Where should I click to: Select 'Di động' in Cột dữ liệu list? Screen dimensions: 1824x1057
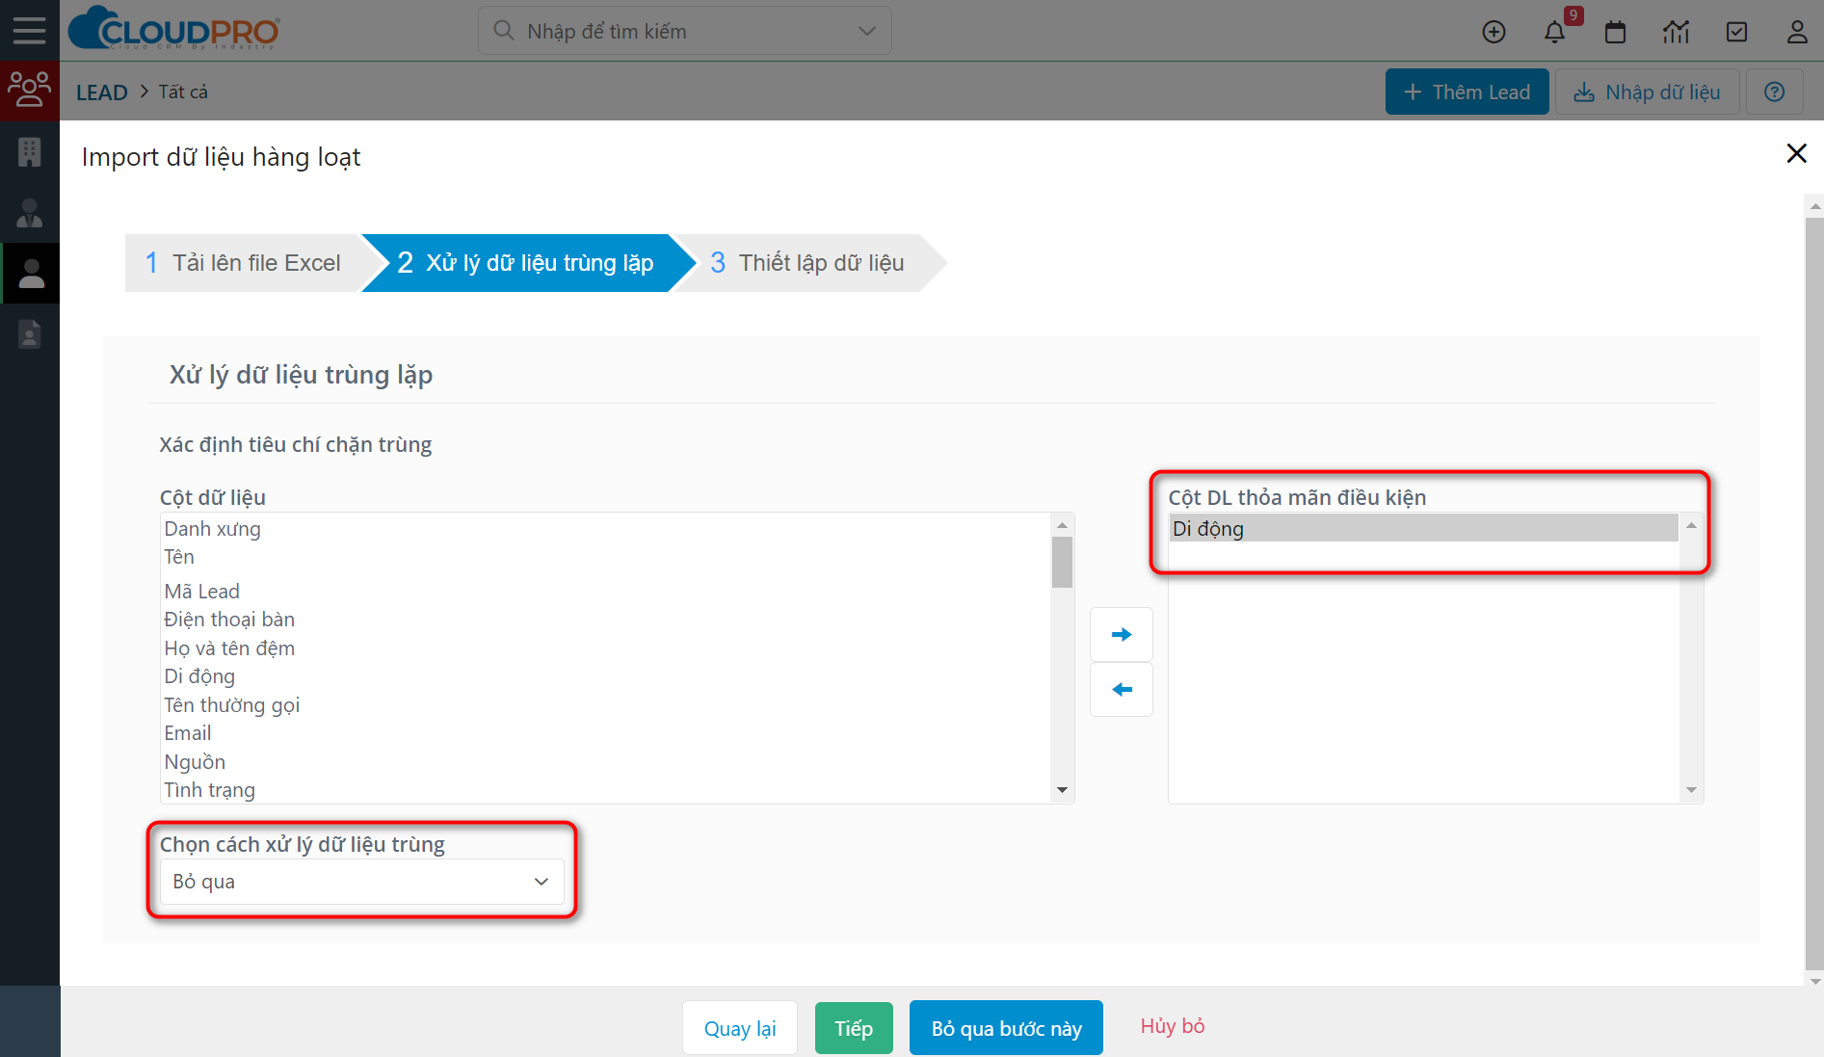pos(606,676)
